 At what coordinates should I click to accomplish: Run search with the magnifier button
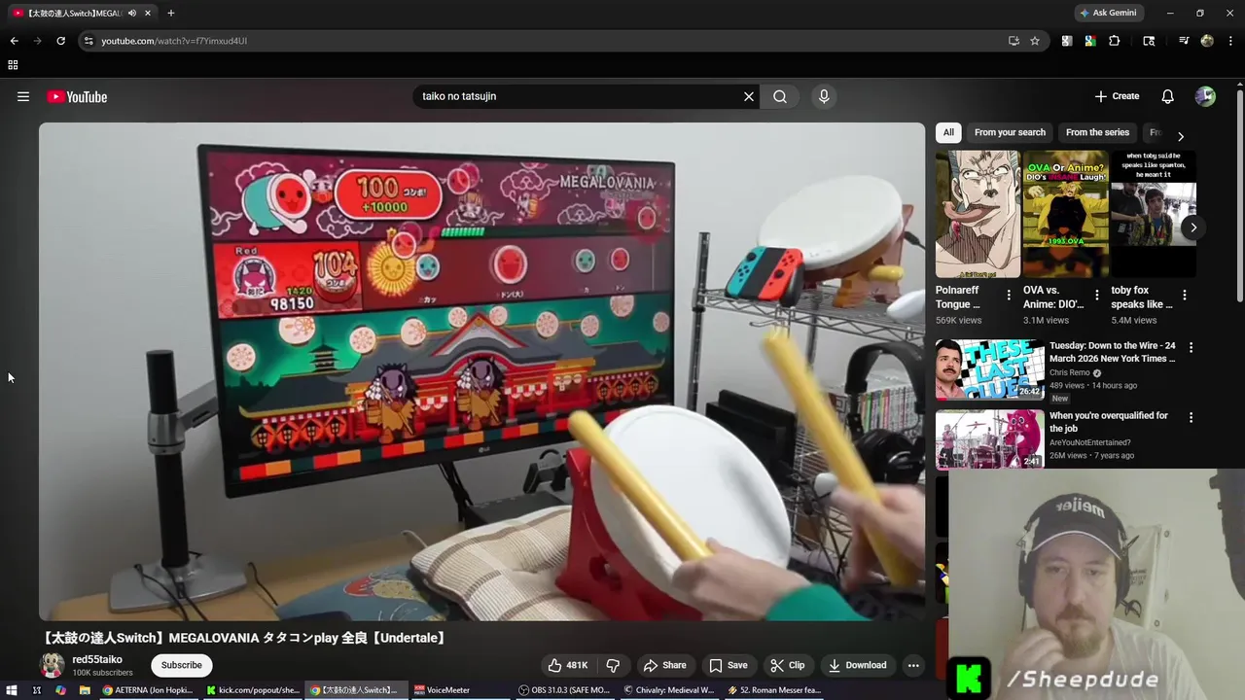click(780, 96)
